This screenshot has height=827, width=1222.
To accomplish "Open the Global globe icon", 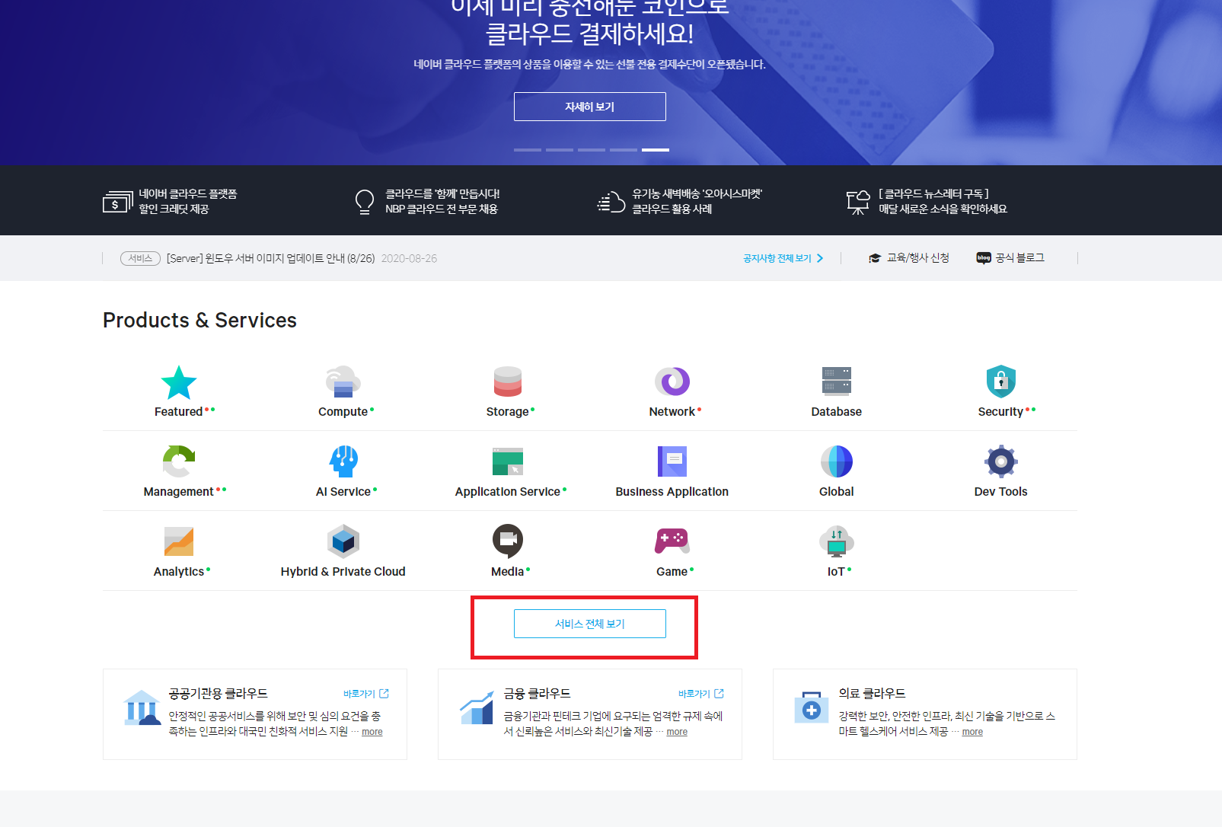I will point(837,461).
